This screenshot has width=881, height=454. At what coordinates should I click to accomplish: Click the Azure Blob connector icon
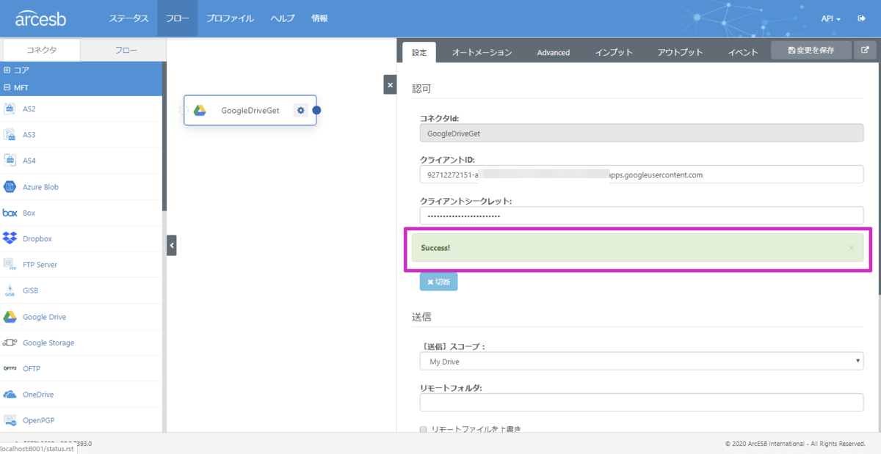point(10,187)
